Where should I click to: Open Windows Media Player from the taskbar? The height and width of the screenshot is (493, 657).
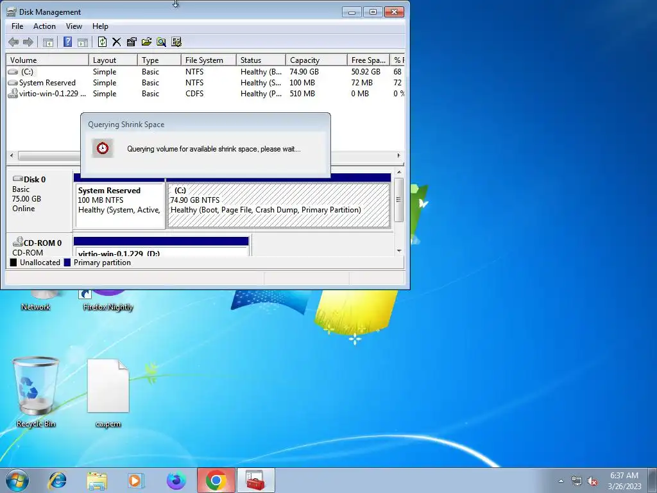coord(136,480)
